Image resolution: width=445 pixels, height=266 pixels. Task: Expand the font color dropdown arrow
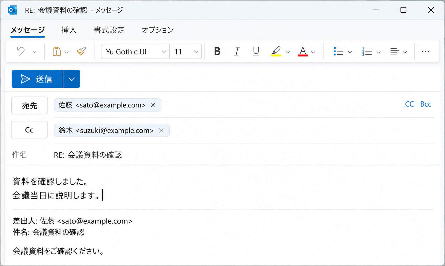tap(313, 52)
